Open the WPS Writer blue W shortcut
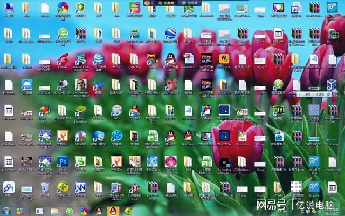345x216 pixels. [x=80, y=187]
